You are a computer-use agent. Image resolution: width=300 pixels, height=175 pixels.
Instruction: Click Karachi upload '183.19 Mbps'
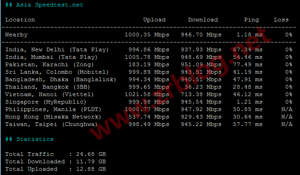[x=149, y=64]
